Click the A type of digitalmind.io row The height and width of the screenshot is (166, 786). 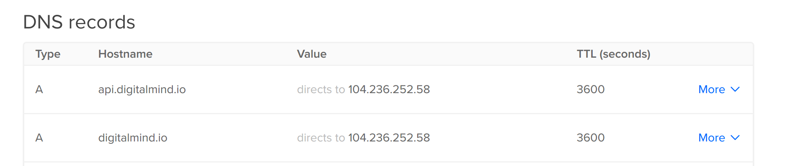pos(39,138)
